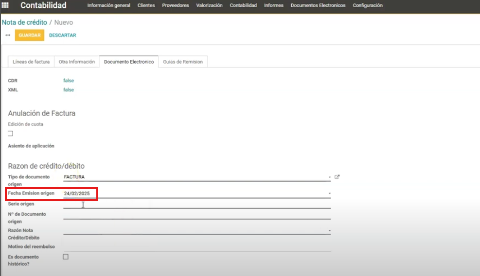Open the Informes menu

273,5
